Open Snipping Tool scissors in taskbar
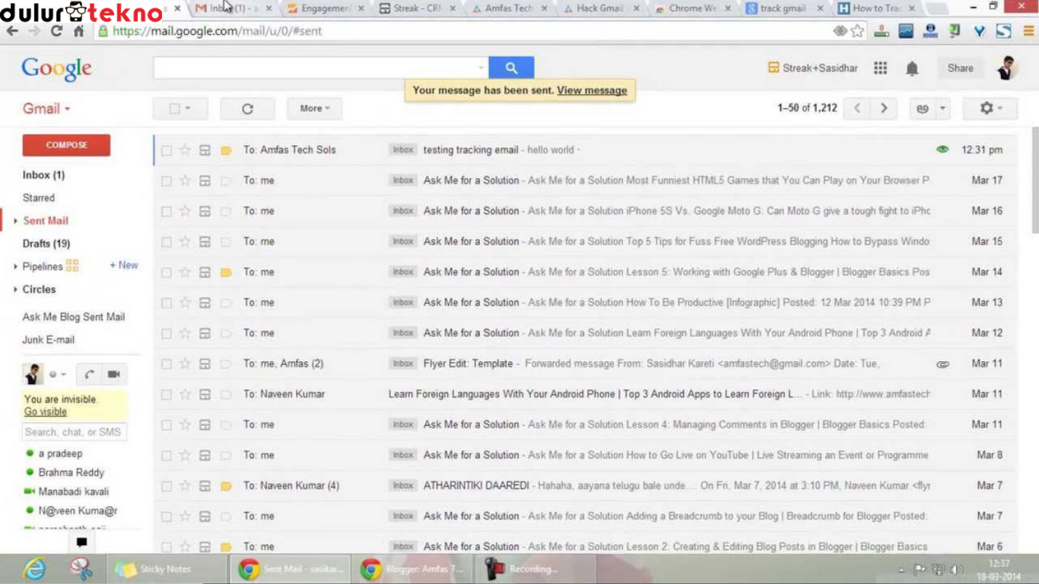 click(x=81, y=569)
